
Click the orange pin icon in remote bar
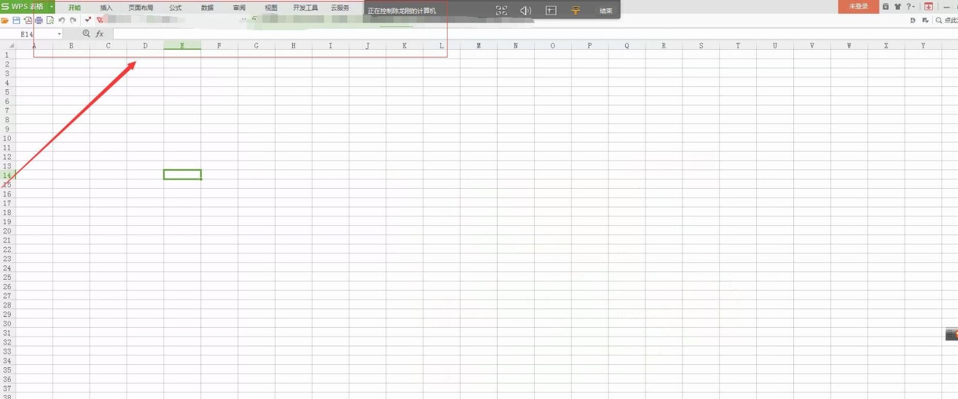pyautogui.click(x=575, y=10)
